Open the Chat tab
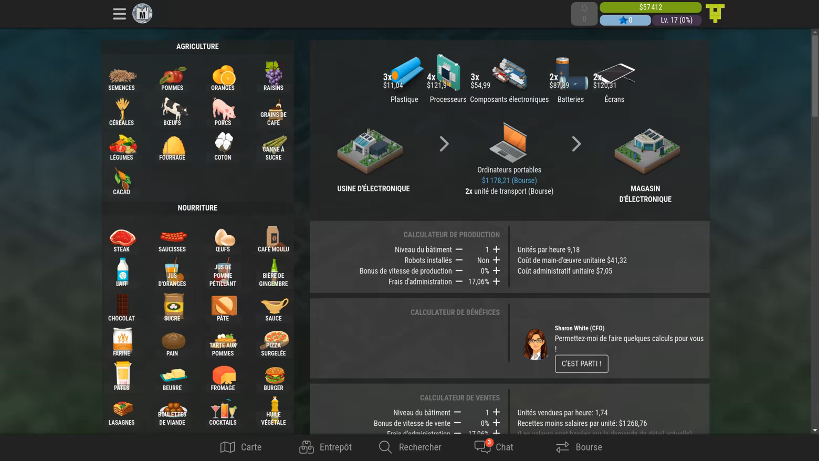The height and width of the screenshot is (461, 819). coord(494,447)
